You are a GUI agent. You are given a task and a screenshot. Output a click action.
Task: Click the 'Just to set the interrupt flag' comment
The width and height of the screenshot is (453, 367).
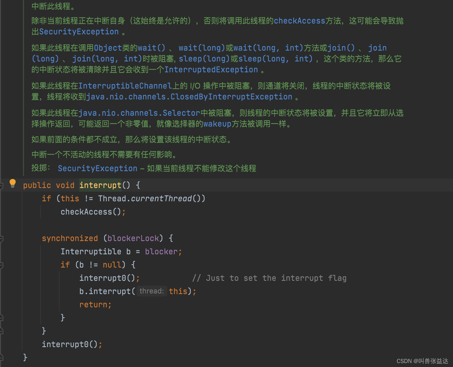click(x=270, y=278)
